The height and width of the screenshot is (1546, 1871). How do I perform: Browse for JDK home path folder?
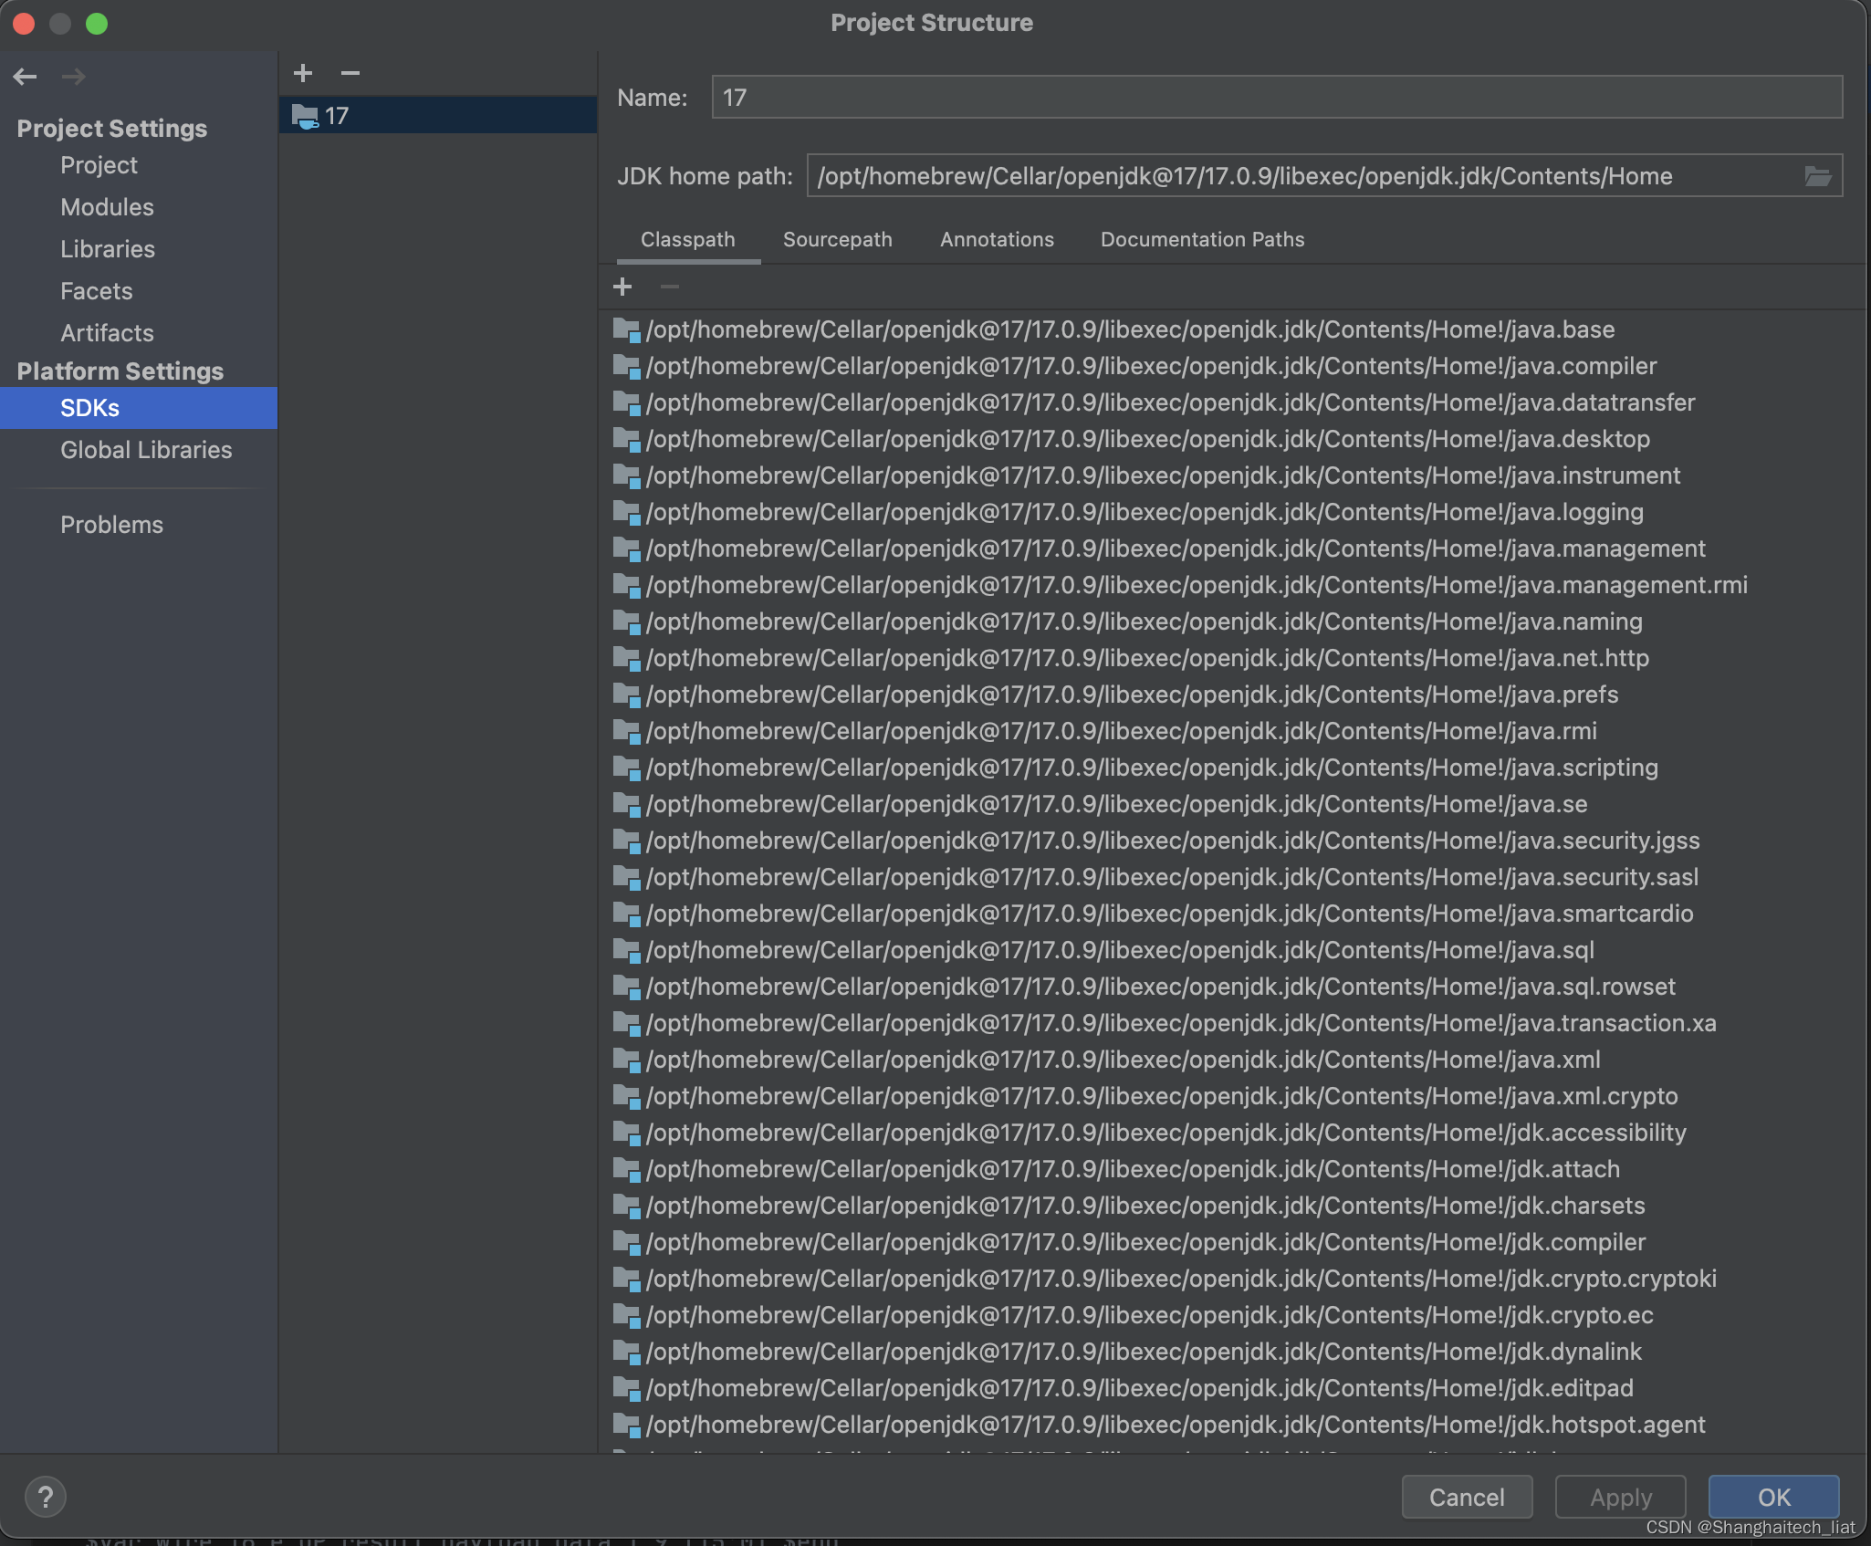click(1817, 176)
